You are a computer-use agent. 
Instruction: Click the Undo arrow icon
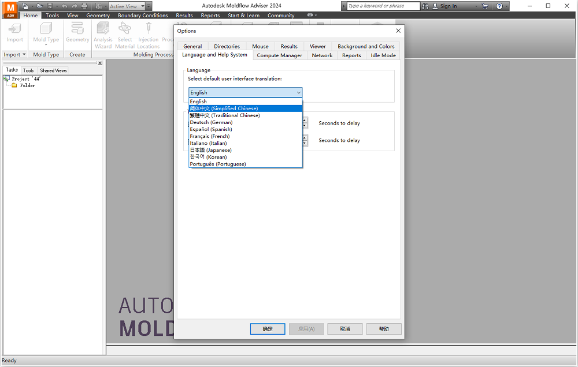[x=65, y=6]
